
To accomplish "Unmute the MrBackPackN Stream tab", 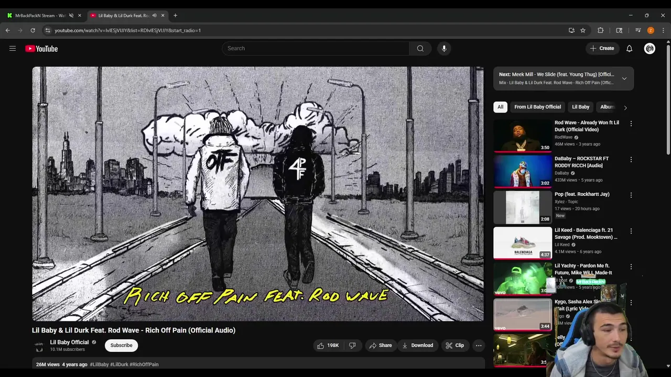I will [71, 15].
